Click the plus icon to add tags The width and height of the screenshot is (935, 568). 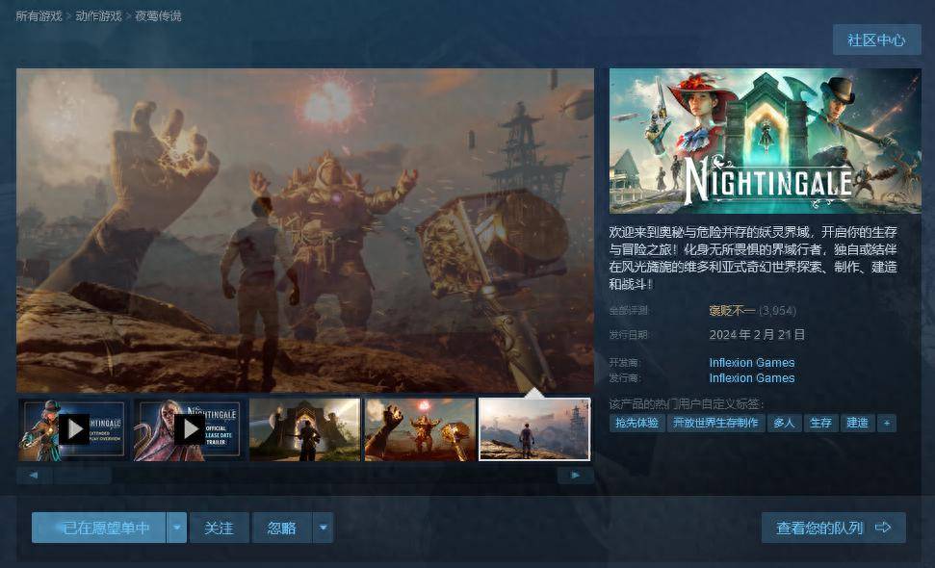[x=887, y=423]
